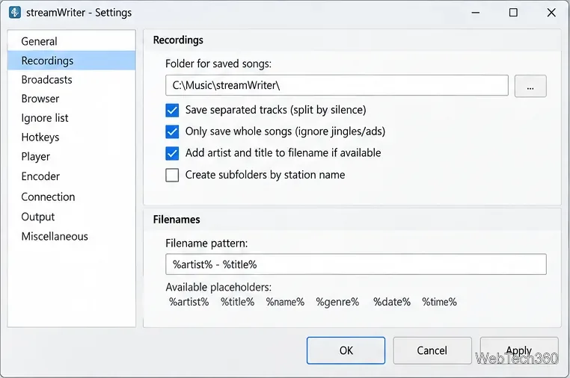Browse for folder with the ... button
Screen dimensions: 570x378
point(530,86)
